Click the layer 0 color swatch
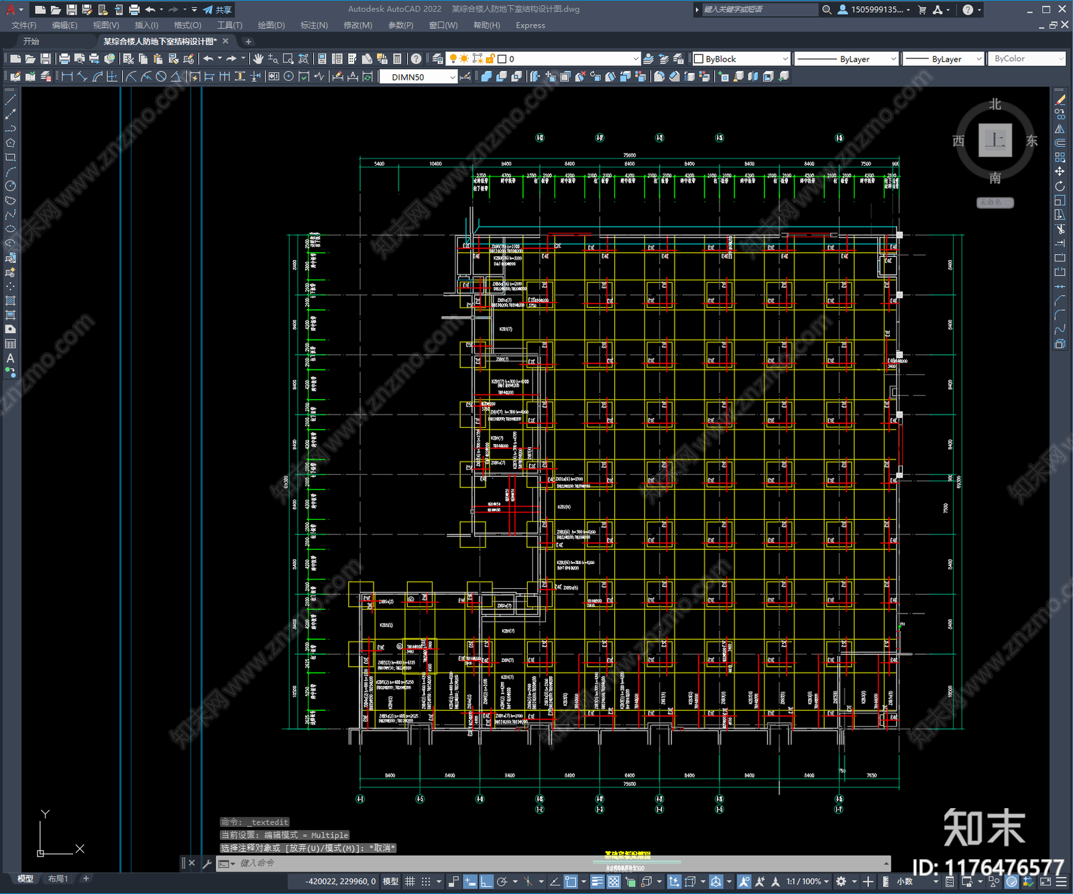 [502, 59]
